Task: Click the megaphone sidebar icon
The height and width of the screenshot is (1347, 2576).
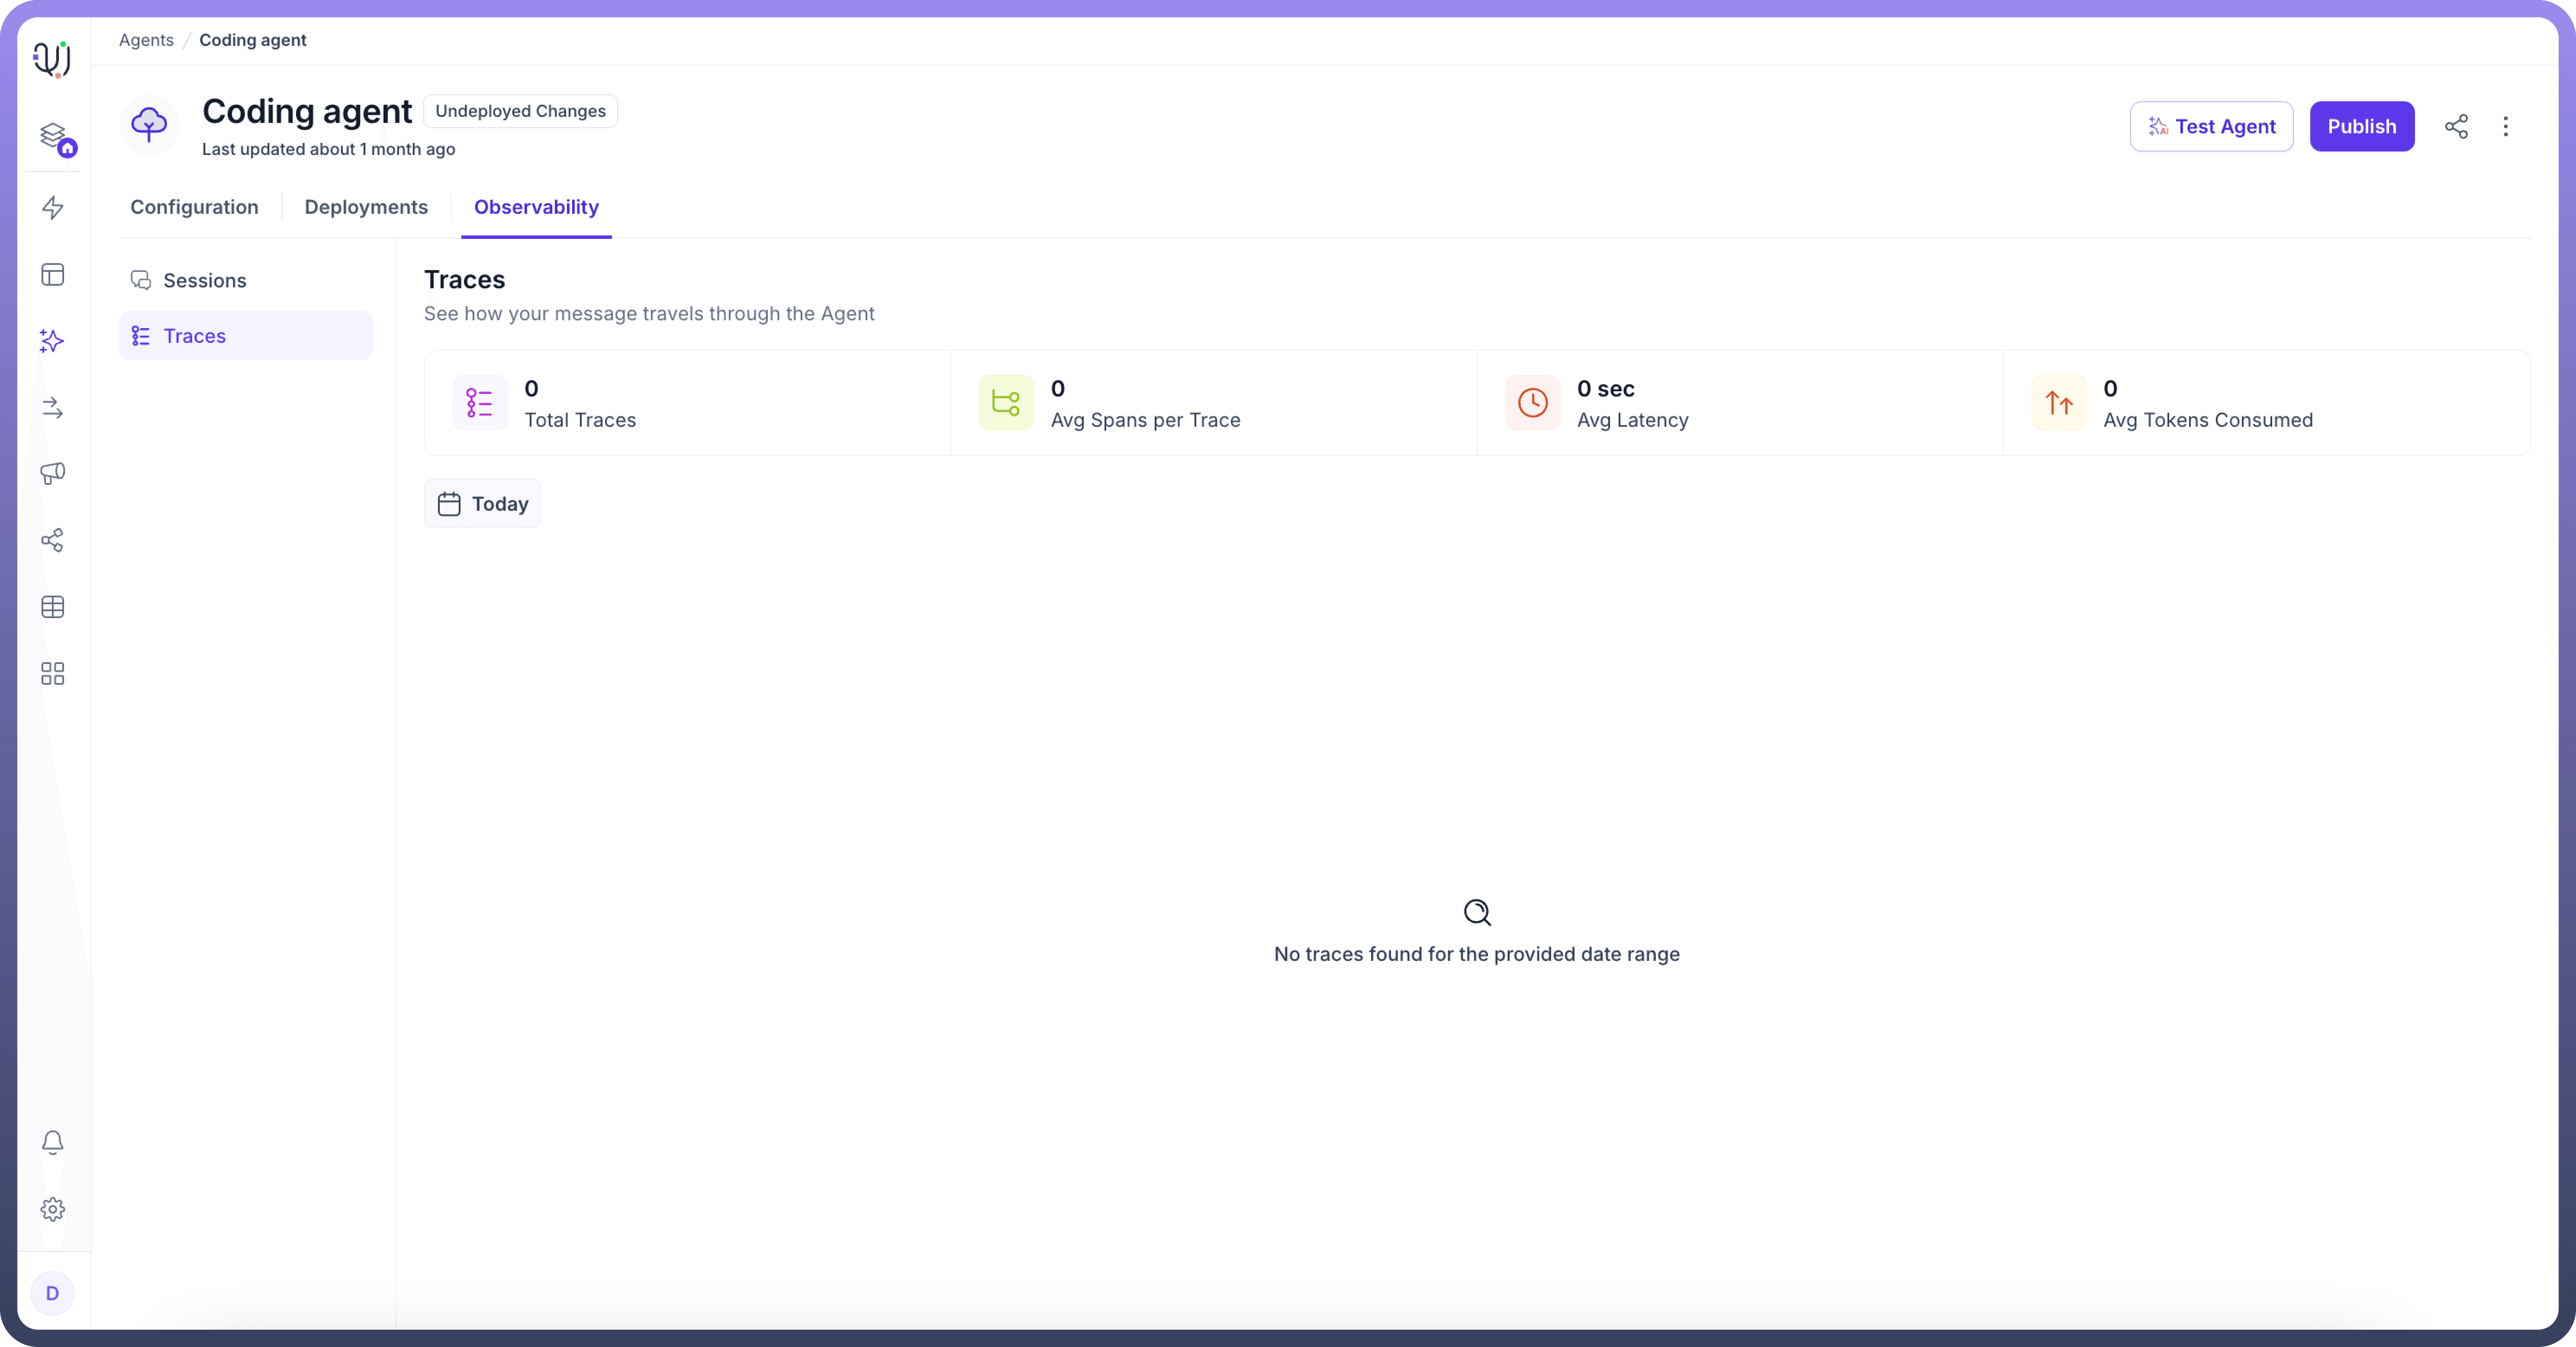Action: [x=53, y=473]
